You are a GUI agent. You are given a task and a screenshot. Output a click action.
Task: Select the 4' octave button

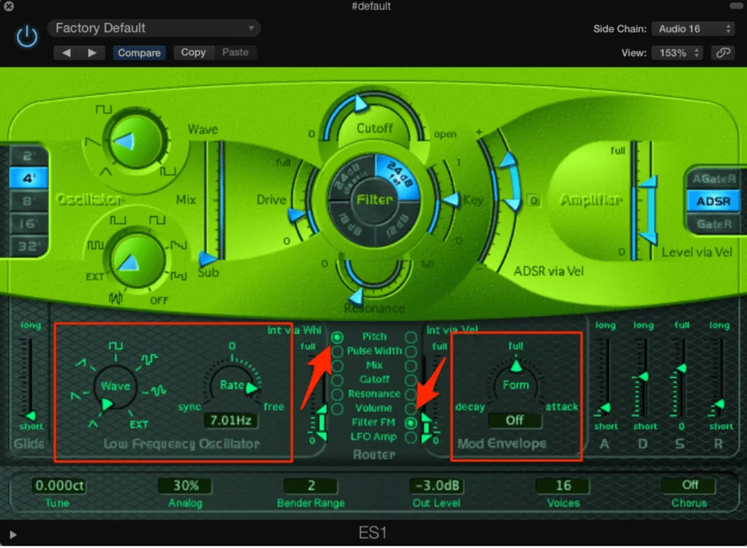click(x=28, y=179)
